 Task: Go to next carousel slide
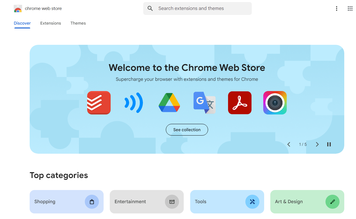pos(317,144)
